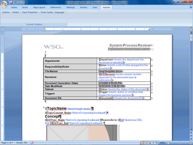Switch to Draft view
193x145 pixels.
(157, 143)
